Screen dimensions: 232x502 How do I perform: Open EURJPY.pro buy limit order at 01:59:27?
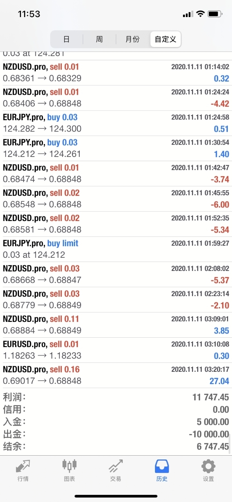[116, 249]
